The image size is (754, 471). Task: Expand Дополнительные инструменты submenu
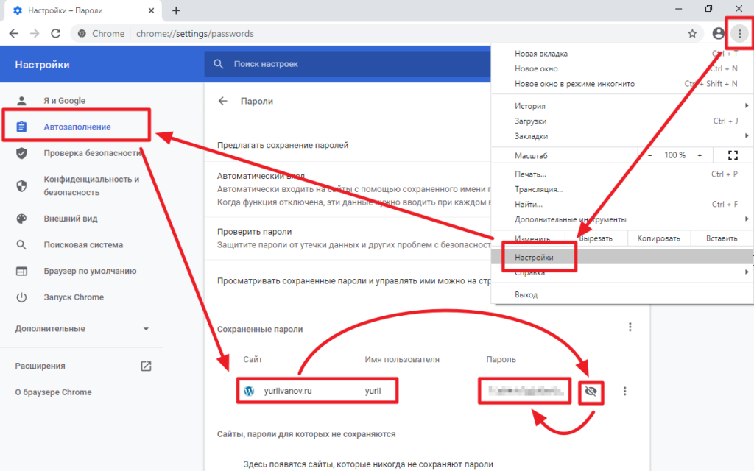(622, 219)
